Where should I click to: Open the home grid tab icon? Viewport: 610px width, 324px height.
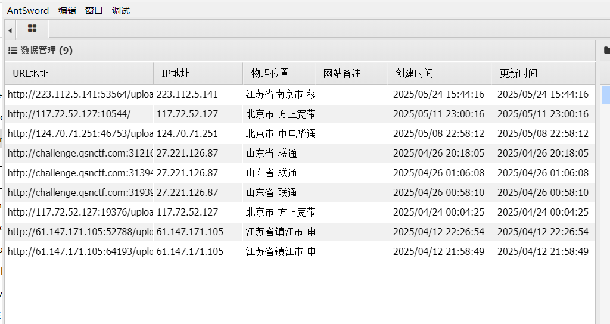pos(32,29)
